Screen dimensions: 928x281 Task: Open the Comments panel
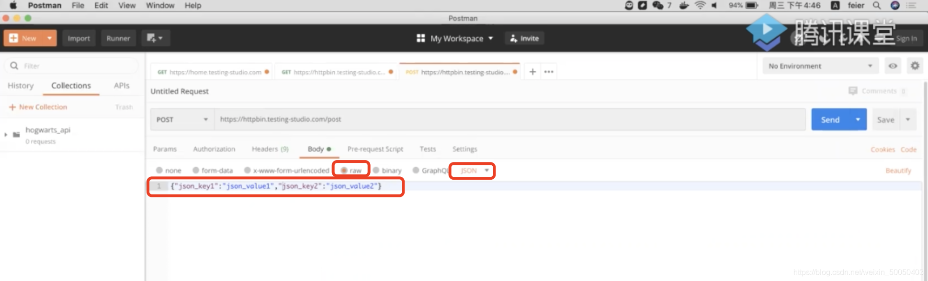pos(876,91)
